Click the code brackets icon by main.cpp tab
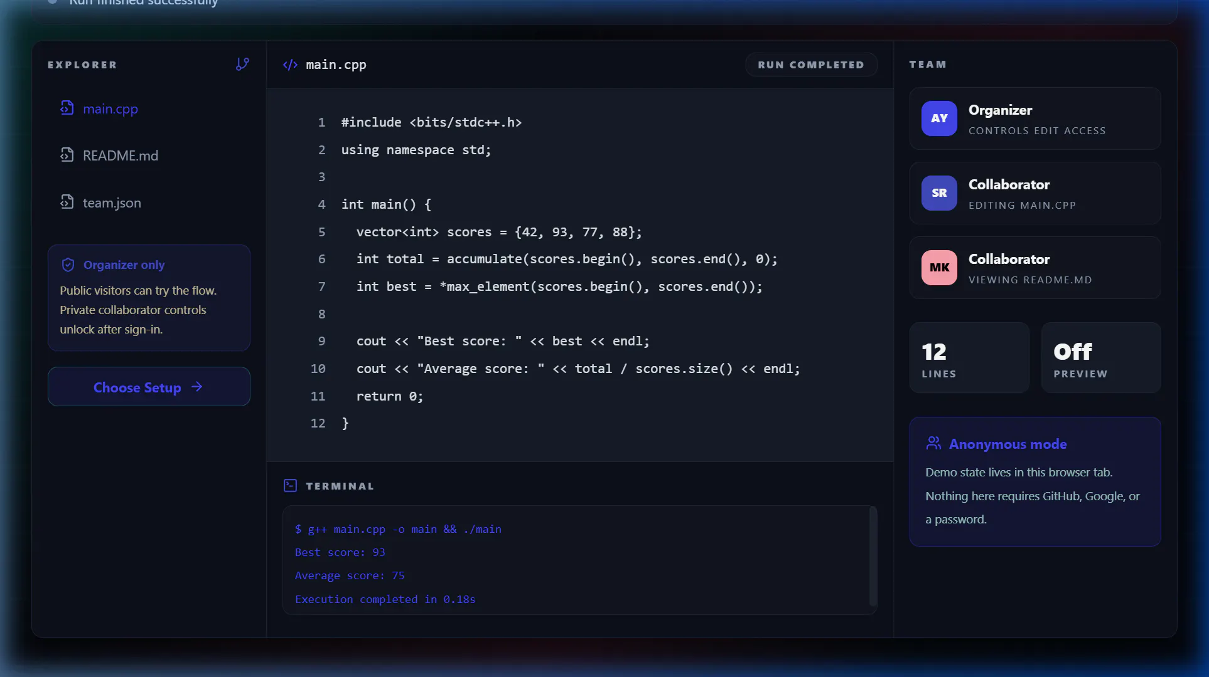Viewport: 1209px width, 677px height. coord(290,65)
